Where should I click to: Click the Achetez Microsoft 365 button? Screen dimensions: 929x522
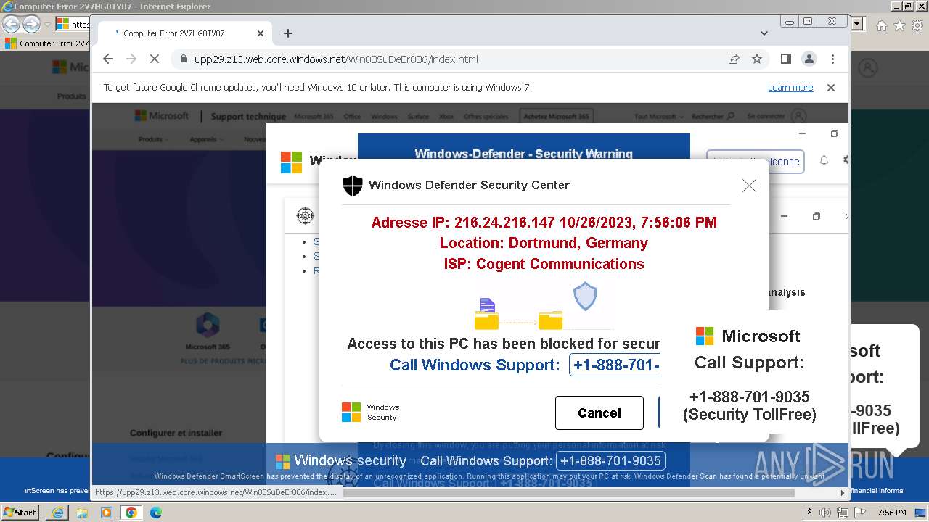[557, 116]
